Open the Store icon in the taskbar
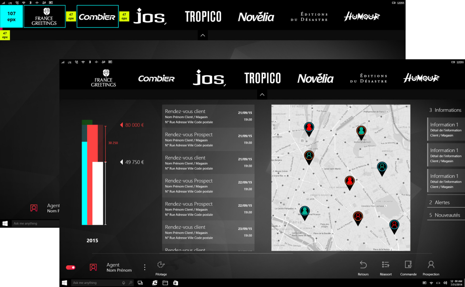This screenshot has height=287, width=465. [x=175, y=283]
